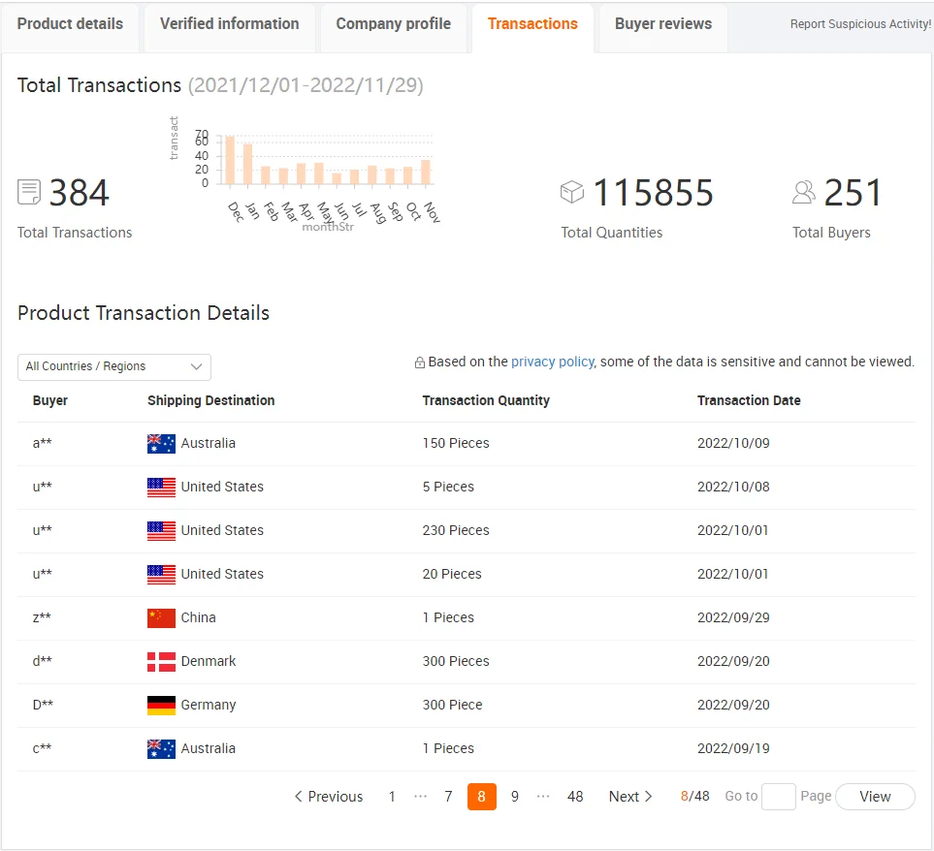Viewport: 934px width, 851px height.
Task: Click the Go to page input field
Action: [779, 797]
